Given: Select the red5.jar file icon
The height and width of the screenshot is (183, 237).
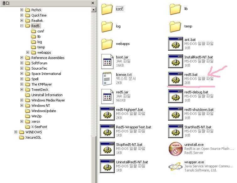Looking at the screenshot, I should click(x=107, y=96).
